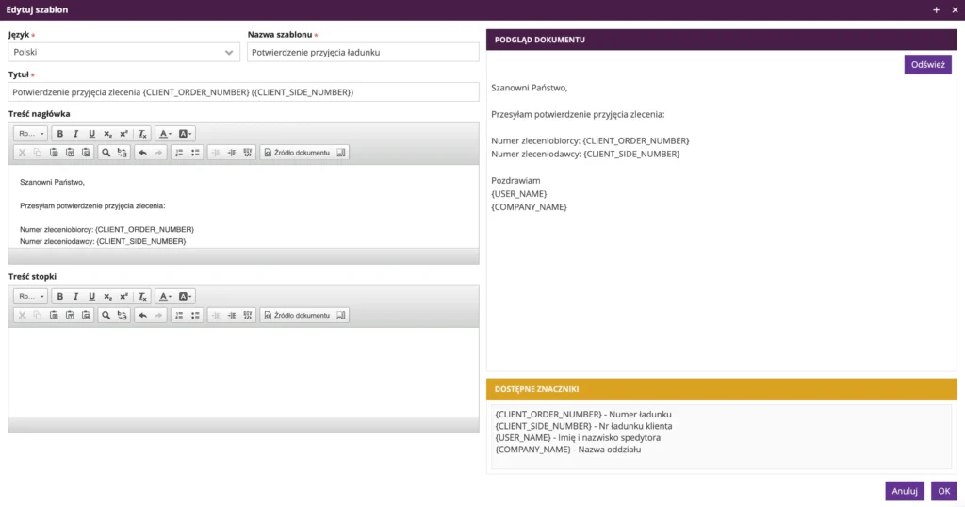The image size is (965, 507).
Task: Select {COMPANY_NAME} - Nazwa oddziału marker text
Action: pos(568,450)
